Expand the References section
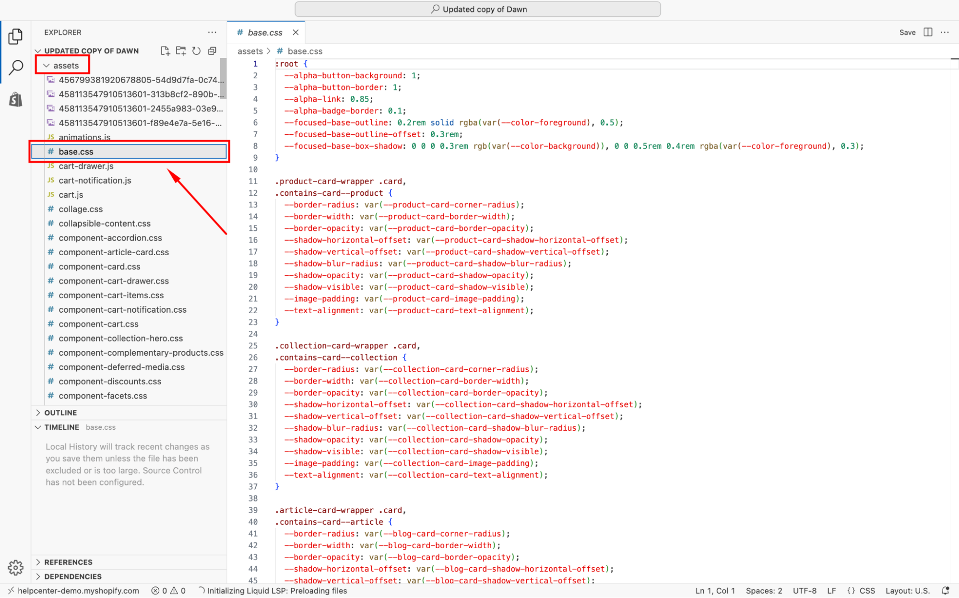Screen dimensions: 959x598 tap(68, 562)
